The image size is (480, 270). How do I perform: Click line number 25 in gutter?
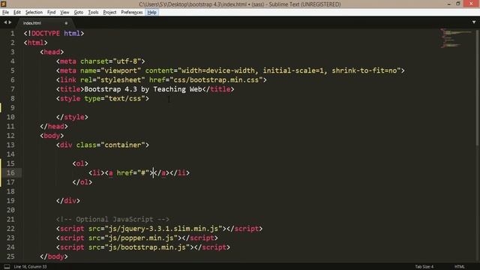10,256
